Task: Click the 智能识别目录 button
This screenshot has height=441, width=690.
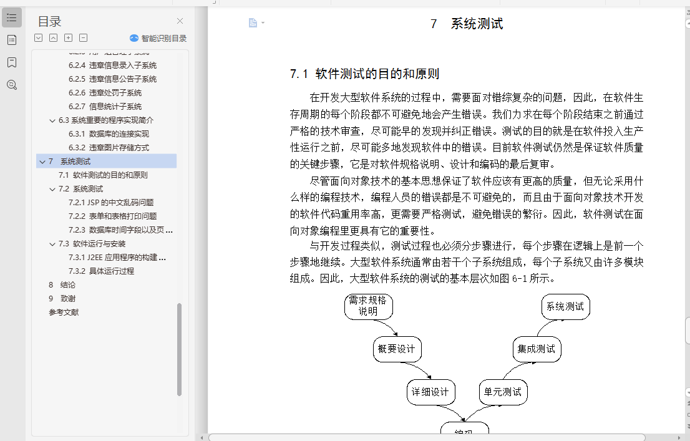Action: pyautogui.click(x=158, y=38)
